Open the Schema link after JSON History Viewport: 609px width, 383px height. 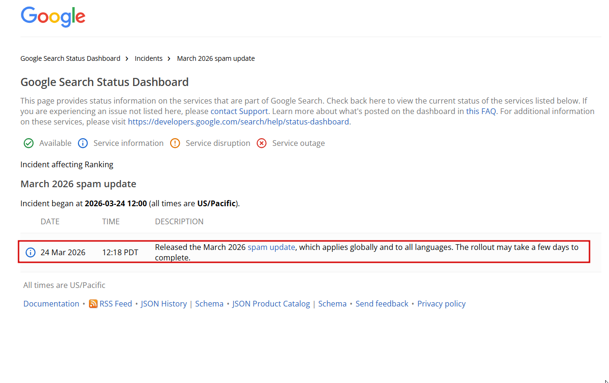click(209, 304)
